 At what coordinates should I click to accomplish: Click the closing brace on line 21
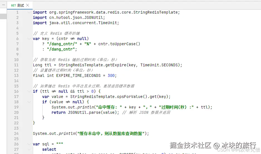point(43,118)
